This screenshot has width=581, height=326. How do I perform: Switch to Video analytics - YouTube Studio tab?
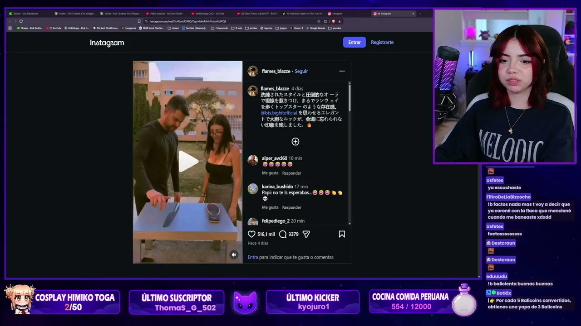[x=166, y=14]
